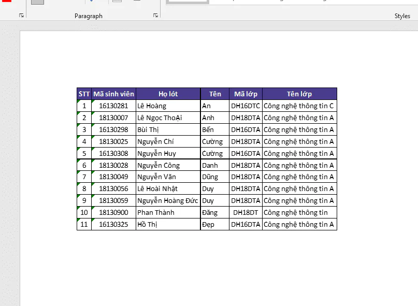Select student ID 16130308
Screen dimensions: 418x306
(113, 154)
